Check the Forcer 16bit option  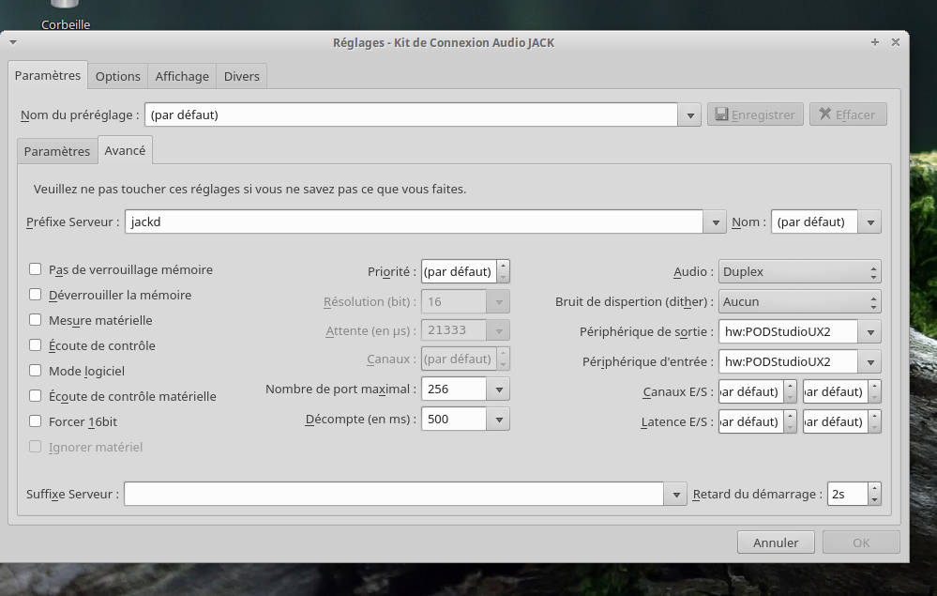pos(36,420)
